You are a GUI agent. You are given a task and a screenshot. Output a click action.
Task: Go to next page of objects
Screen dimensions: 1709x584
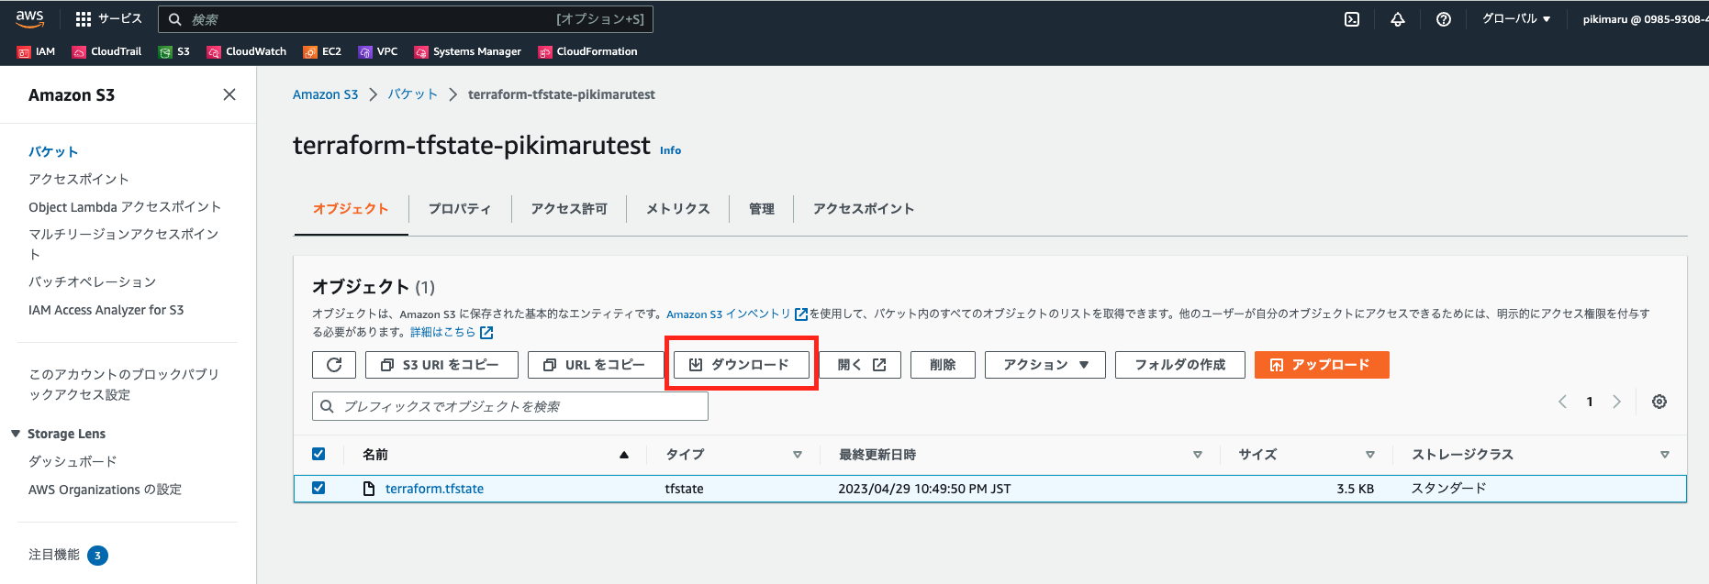[1617, 402]
